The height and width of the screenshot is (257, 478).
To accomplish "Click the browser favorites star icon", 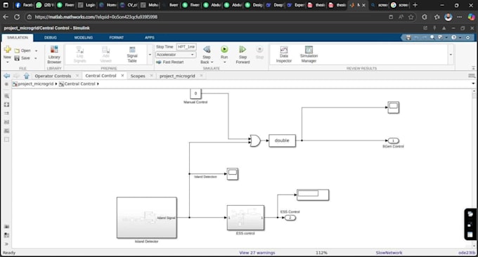I will pos(411,17).
